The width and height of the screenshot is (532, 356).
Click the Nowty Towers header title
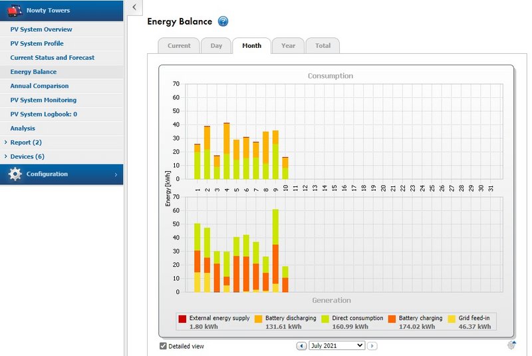click(x=48, y=11)
